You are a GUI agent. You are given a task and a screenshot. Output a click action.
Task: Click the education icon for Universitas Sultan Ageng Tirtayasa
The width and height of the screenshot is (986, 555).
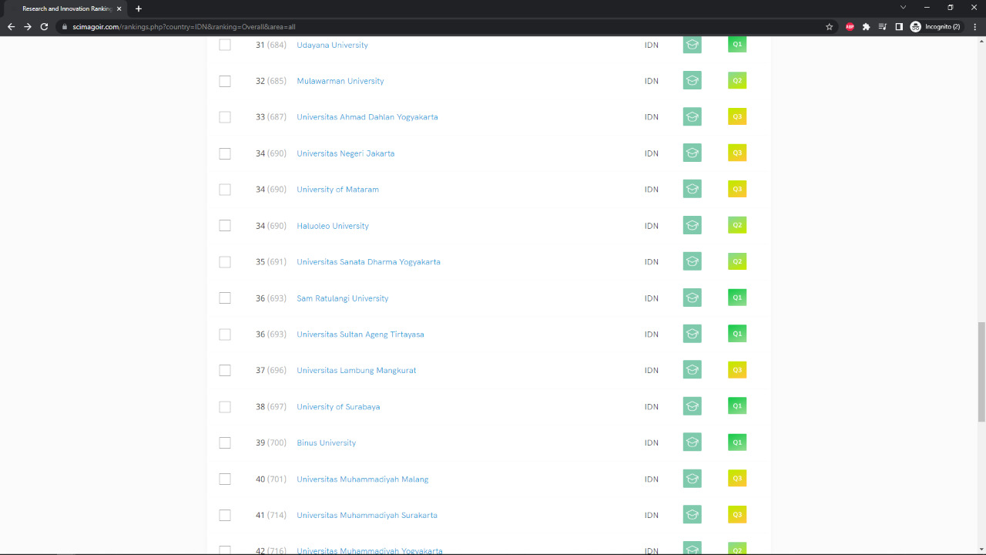coord(693,334)
